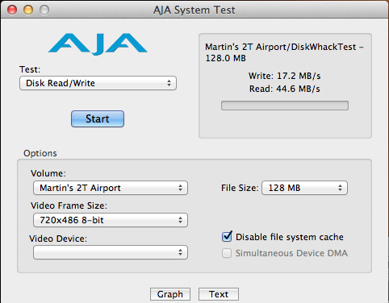Click the File Size: label
The height and width of the screenshot is (303, 389).
[x=240, y=188]
